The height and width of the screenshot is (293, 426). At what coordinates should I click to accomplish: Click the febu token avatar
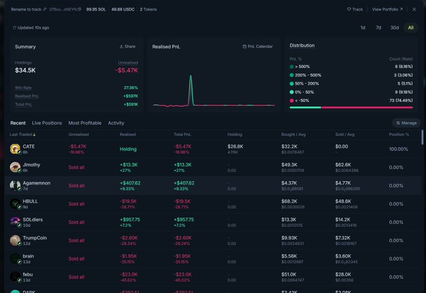tap(15, 277)
